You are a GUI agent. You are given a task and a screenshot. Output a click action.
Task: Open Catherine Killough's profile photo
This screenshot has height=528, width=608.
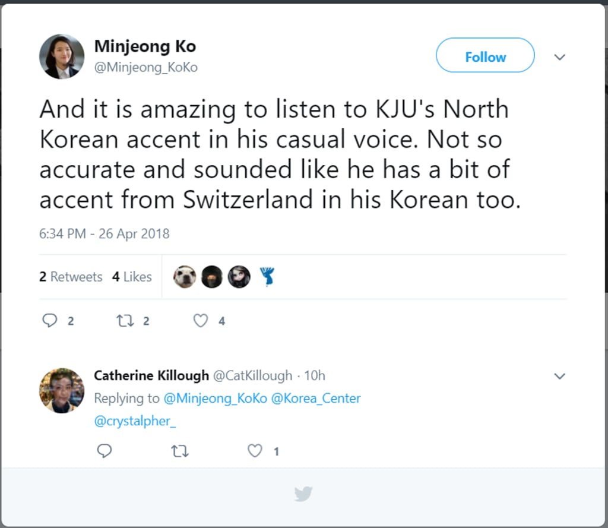point(62,390)
